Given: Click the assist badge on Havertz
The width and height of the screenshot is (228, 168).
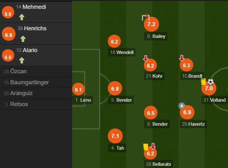Looking at the screenshot, I should [182, 106].
